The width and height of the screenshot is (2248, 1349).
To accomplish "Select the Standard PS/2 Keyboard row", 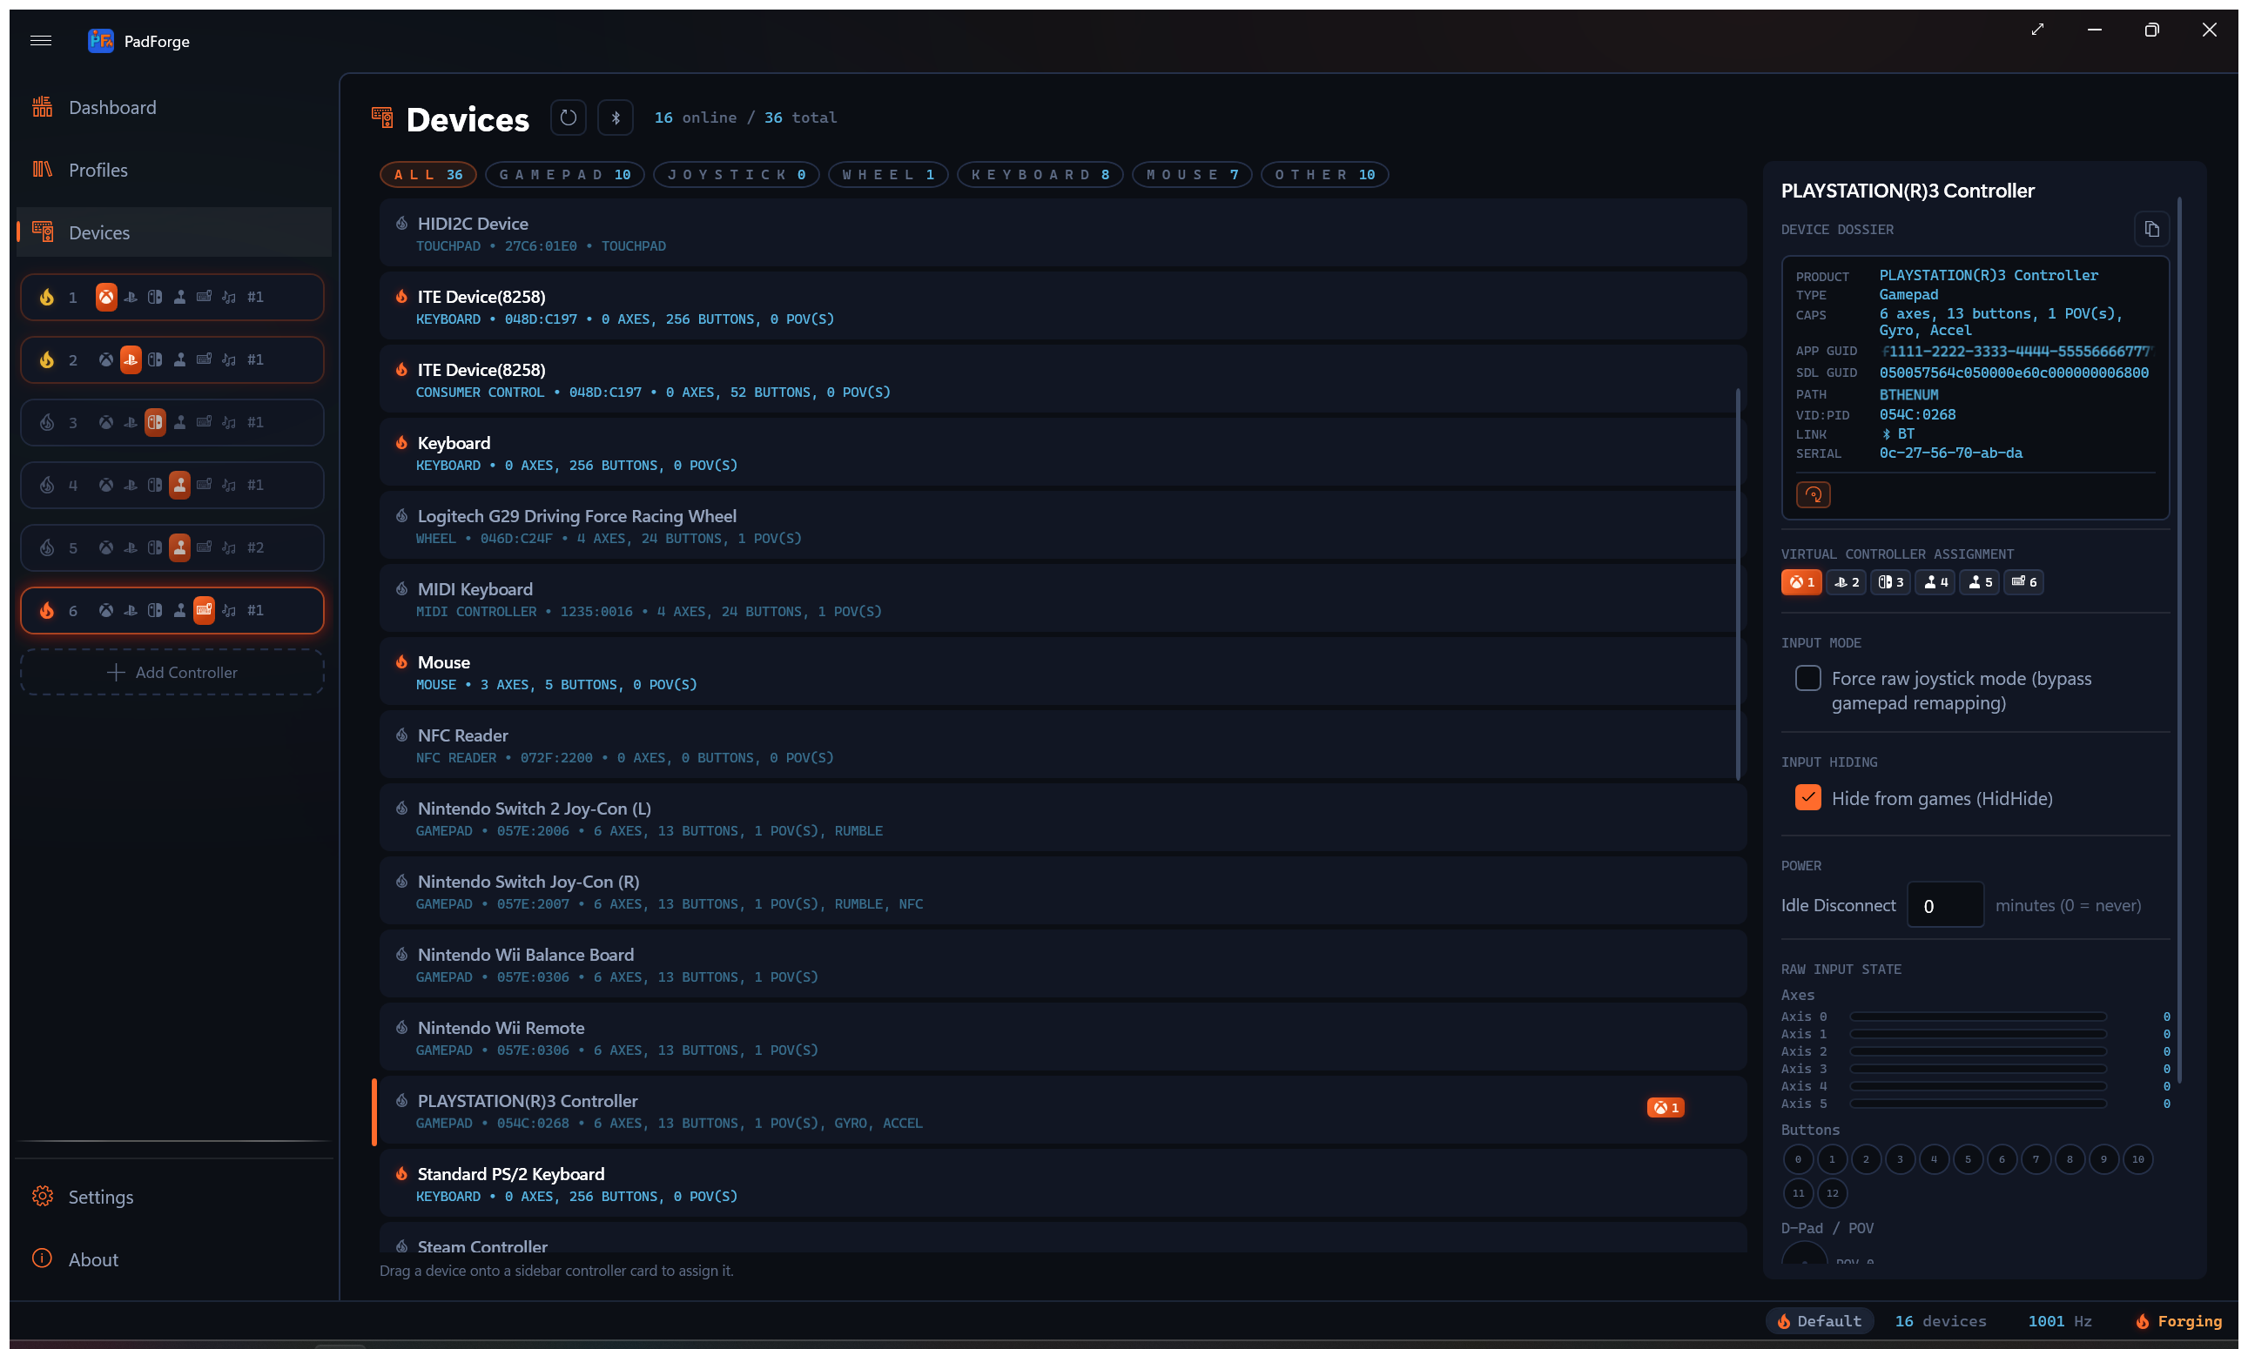I will 1063,1184.
